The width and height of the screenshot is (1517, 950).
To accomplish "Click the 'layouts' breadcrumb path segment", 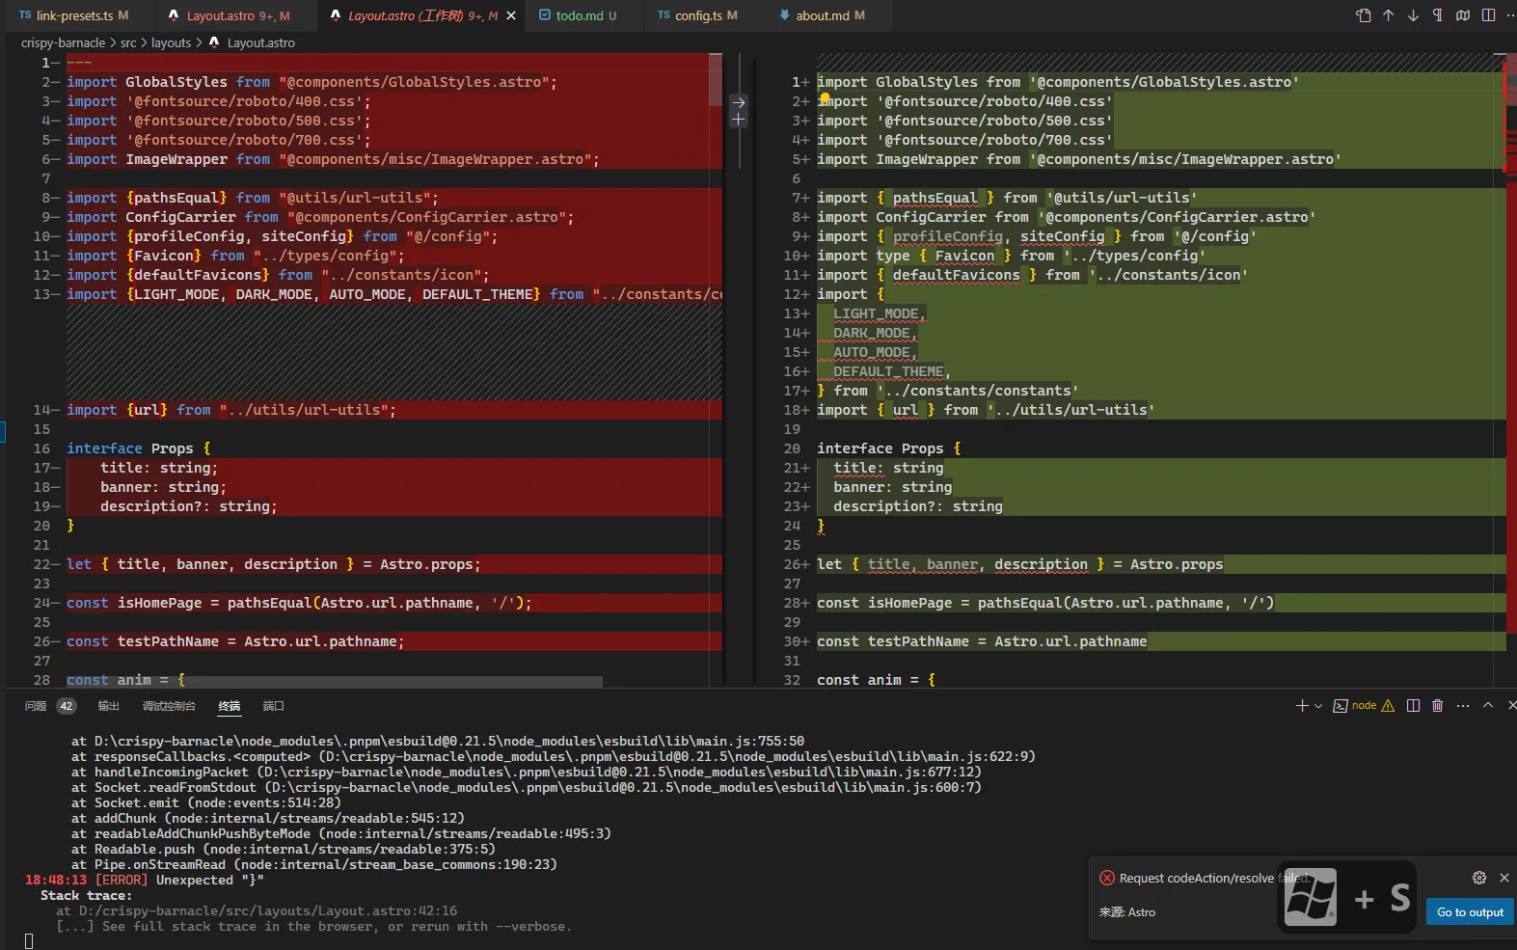I will (x=171, y=42).
